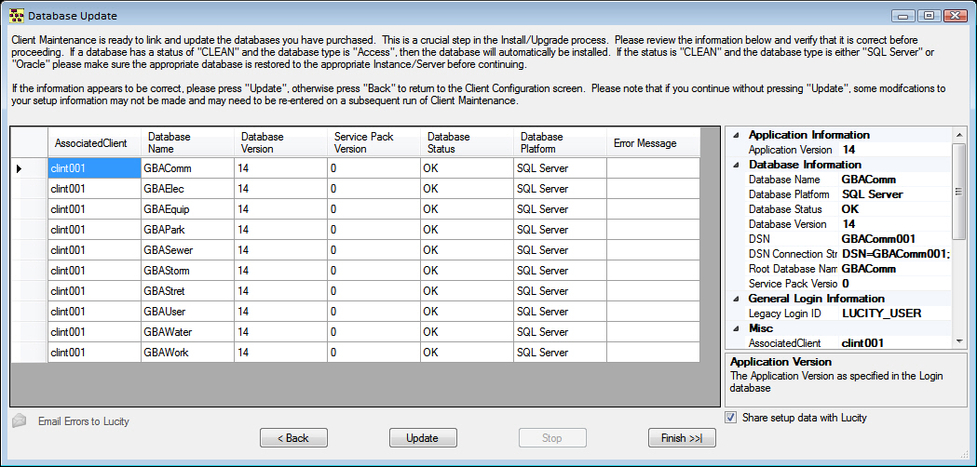This screenshot has width=977, height=467.
Task: Click the SQL Server cell in GBAPark row
Action: click(x=560, y=230)
